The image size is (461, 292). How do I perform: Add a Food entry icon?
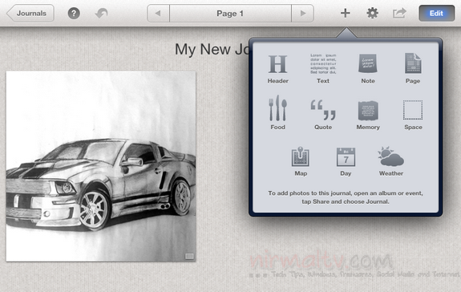(278, 112)
